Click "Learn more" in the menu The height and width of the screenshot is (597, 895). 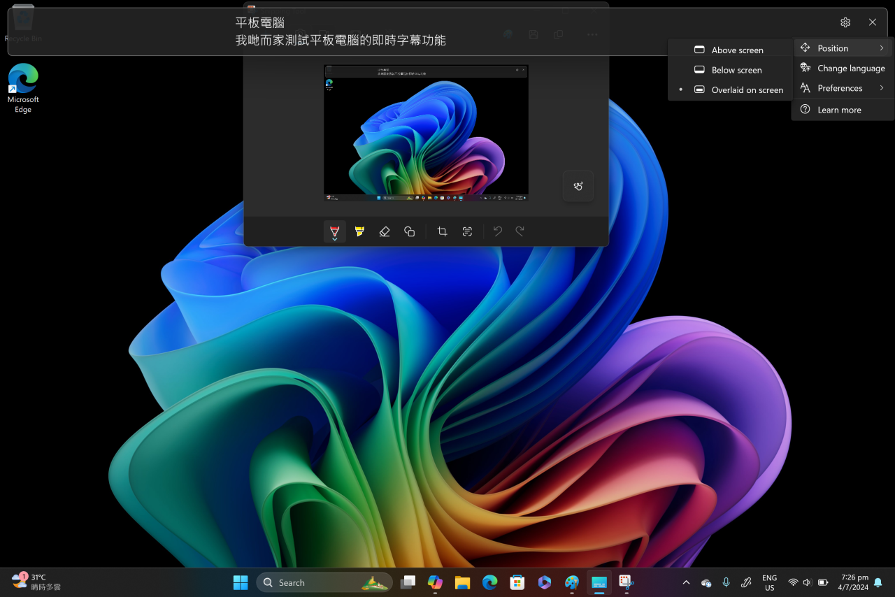(x=840, y=109)
